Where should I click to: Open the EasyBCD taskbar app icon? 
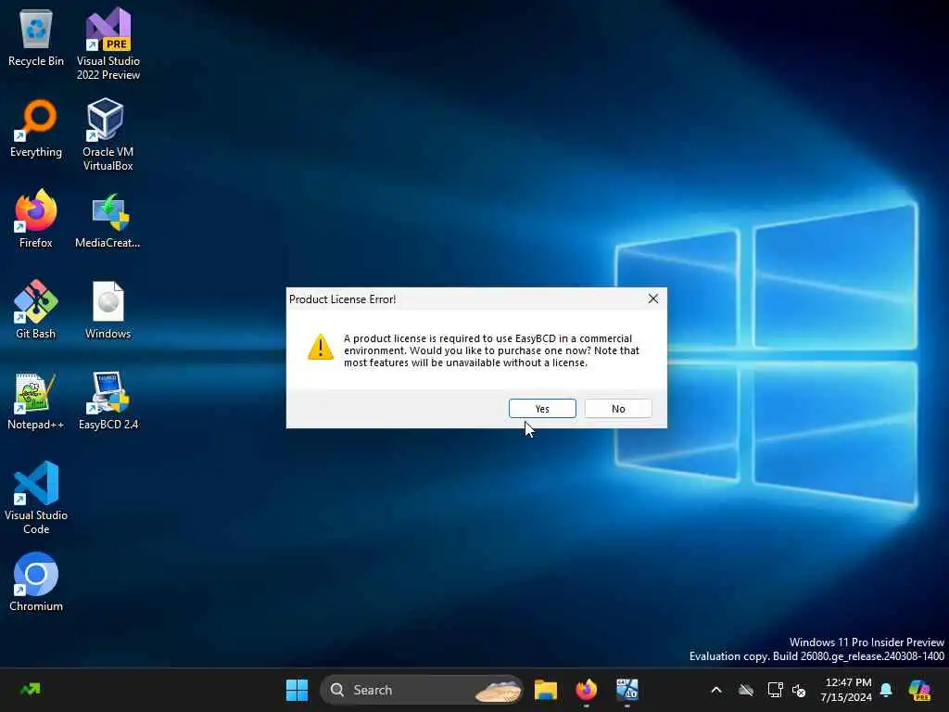coord(627,690)
